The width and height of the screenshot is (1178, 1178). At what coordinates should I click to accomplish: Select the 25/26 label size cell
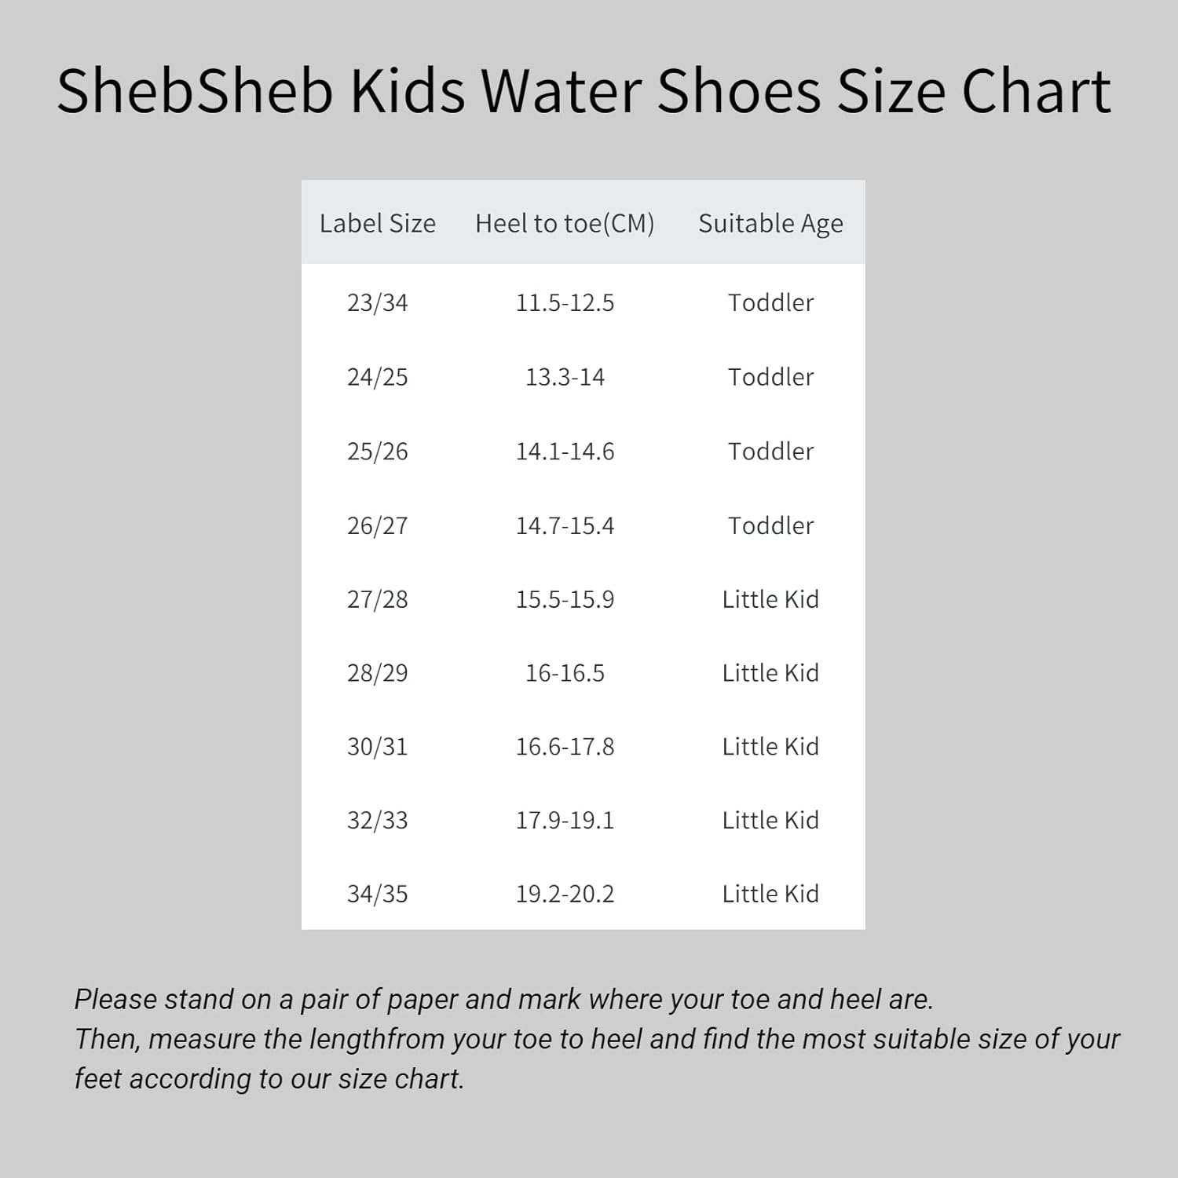(377, 451)
